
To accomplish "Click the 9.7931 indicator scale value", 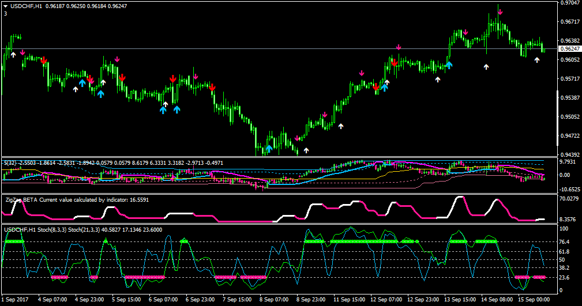I will (x=568, y=162).
